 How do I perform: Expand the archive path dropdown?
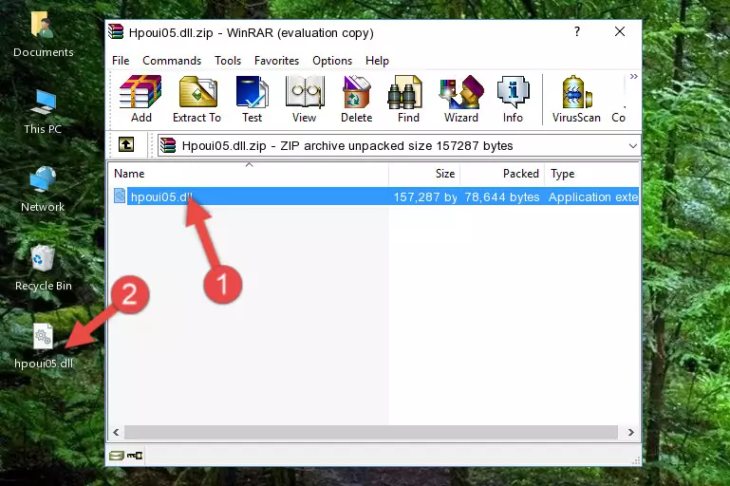pyautogui.click(x=632, y=146)
